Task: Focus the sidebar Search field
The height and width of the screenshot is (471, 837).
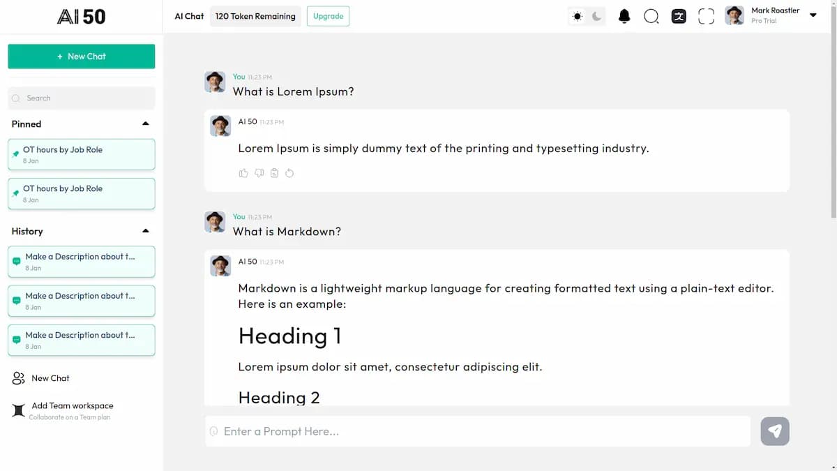Action: tap(82, 98)
